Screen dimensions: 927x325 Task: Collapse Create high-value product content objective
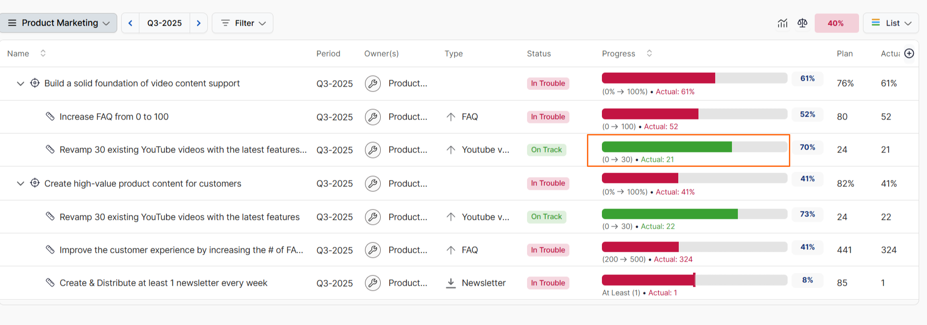20,183
